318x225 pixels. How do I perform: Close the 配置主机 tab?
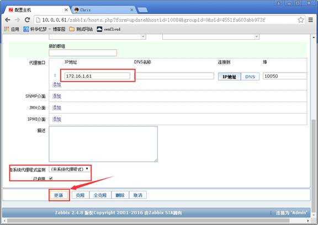pos(66,10)
